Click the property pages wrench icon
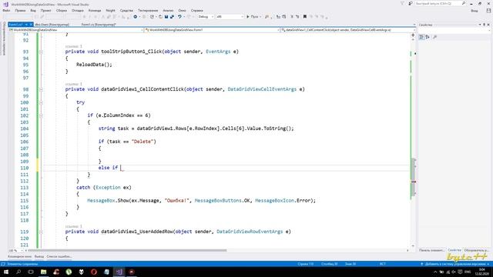Viewport: 493px width, 277px height. pyautogui.click(x=434, y=37)
